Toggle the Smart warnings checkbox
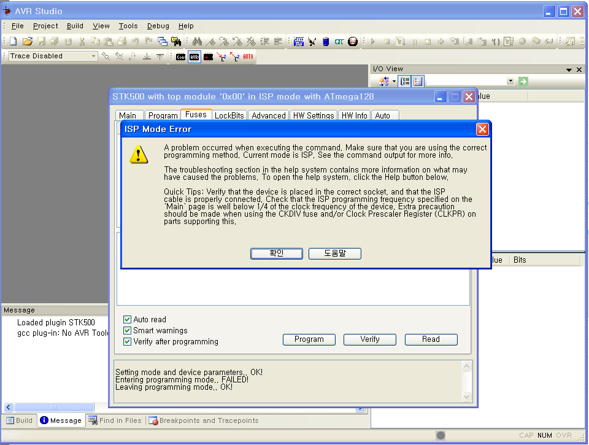This screenshot has height=445, width=589. click(128, 331)
